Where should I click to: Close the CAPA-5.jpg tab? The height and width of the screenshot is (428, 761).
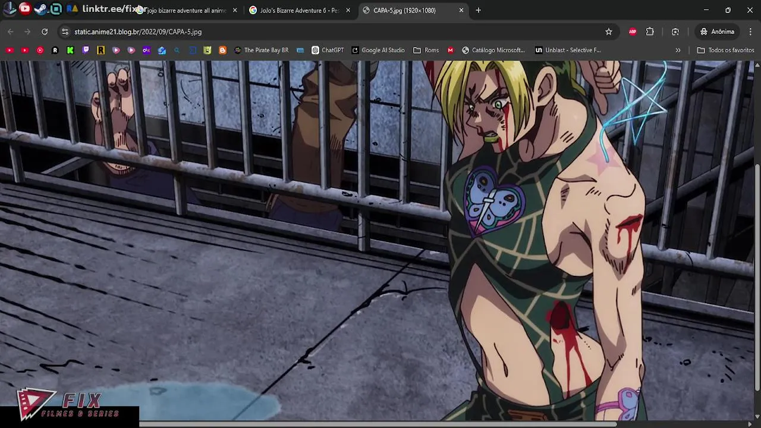coord(461,10)
